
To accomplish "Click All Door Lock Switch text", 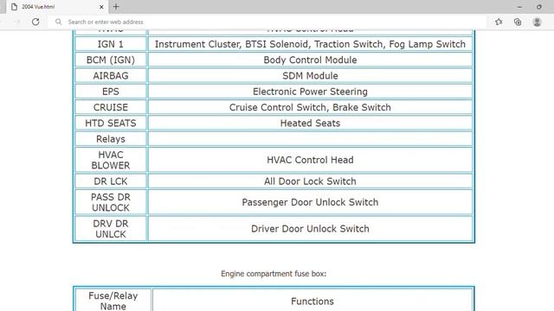I will 310,181.
